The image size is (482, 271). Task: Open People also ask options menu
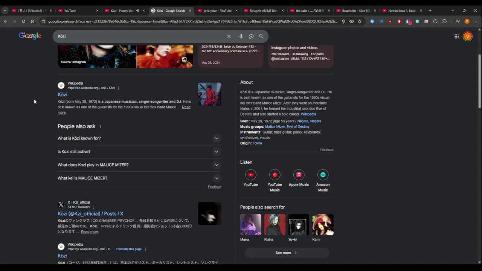tap(101, 126)
